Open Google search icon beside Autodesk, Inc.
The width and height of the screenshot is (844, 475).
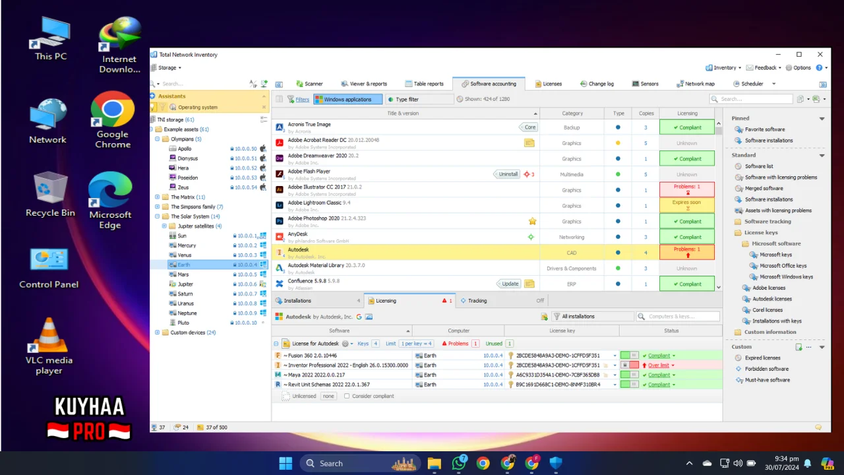click(x=359, y=317)
